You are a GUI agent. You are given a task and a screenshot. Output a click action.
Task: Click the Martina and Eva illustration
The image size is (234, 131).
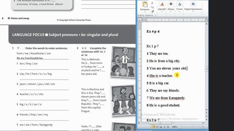123,100
